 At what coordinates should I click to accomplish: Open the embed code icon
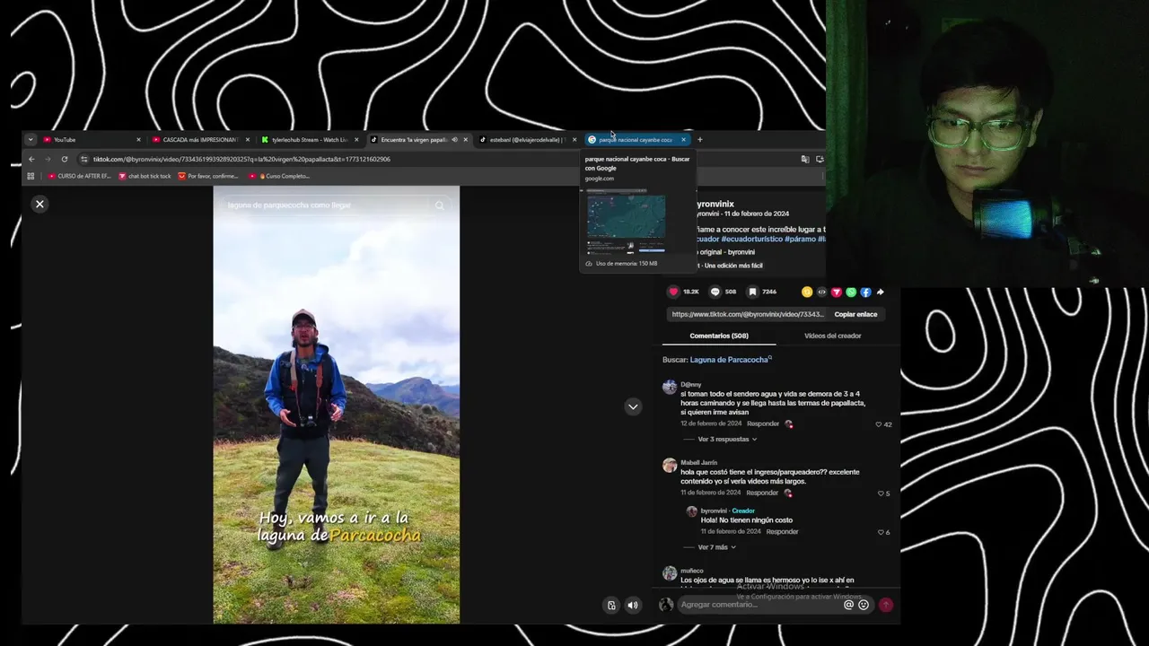tap(821, 292)
